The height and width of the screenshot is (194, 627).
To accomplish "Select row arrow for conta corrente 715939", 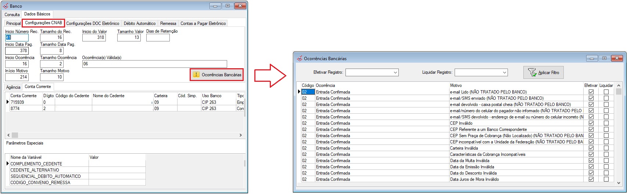I will pyautogui.click(x=8, y=102).
